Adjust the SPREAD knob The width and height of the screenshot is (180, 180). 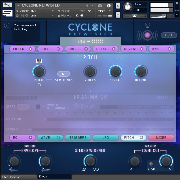(x=116, y=72)
